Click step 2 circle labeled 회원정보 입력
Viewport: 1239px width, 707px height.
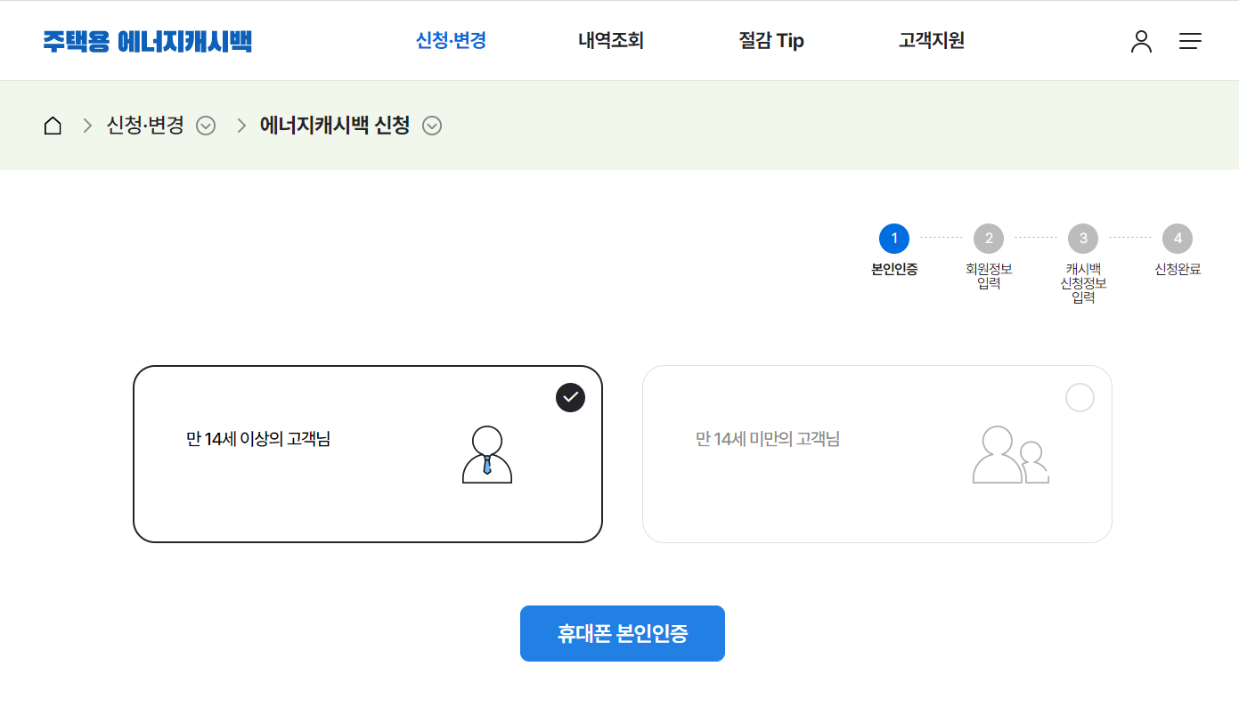[988, 238]
